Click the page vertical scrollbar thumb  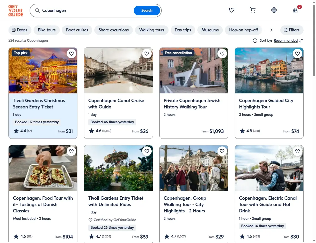pos(314,40)
